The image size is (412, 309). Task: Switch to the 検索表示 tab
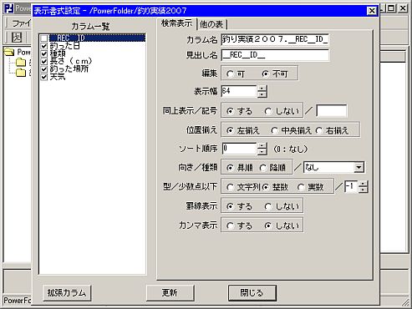click(176, 23)
